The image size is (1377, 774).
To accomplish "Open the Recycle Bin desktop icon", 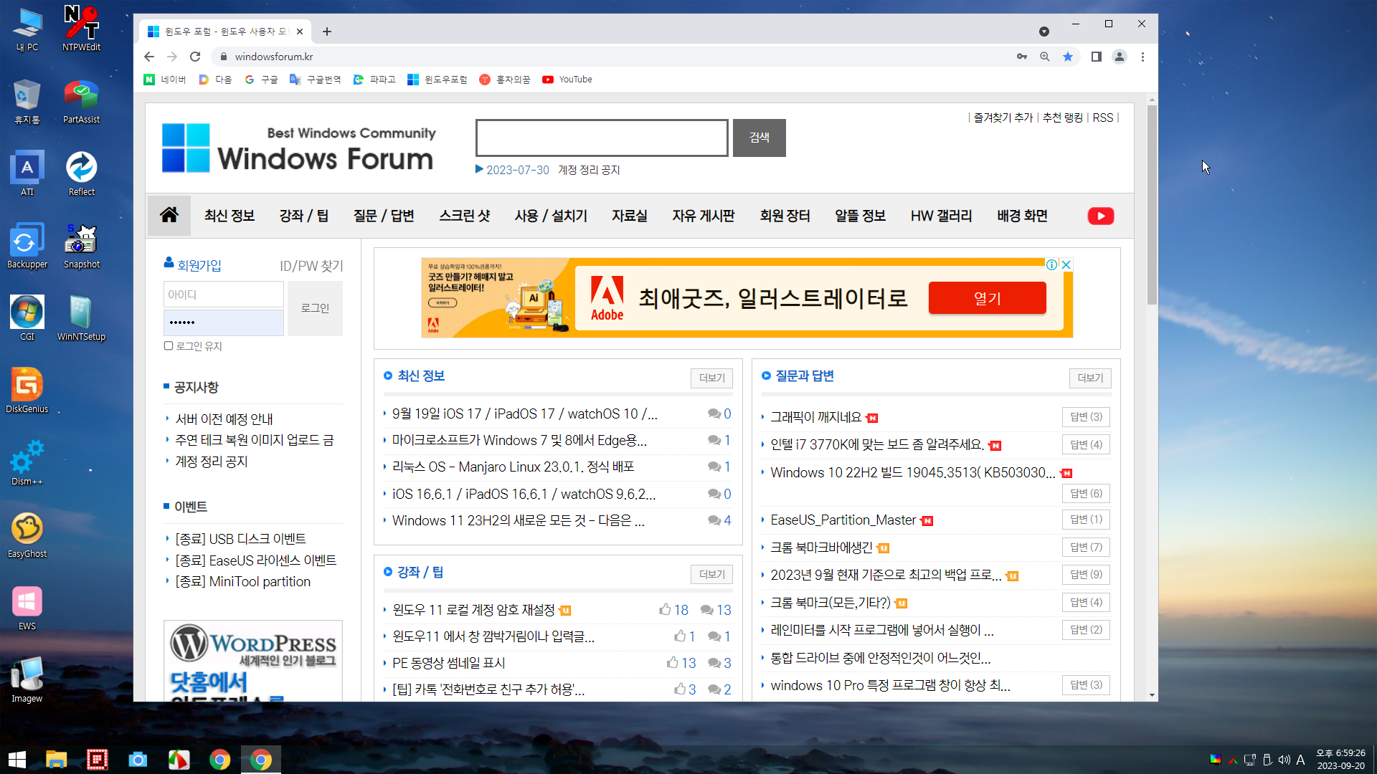I will coord(27,101).
